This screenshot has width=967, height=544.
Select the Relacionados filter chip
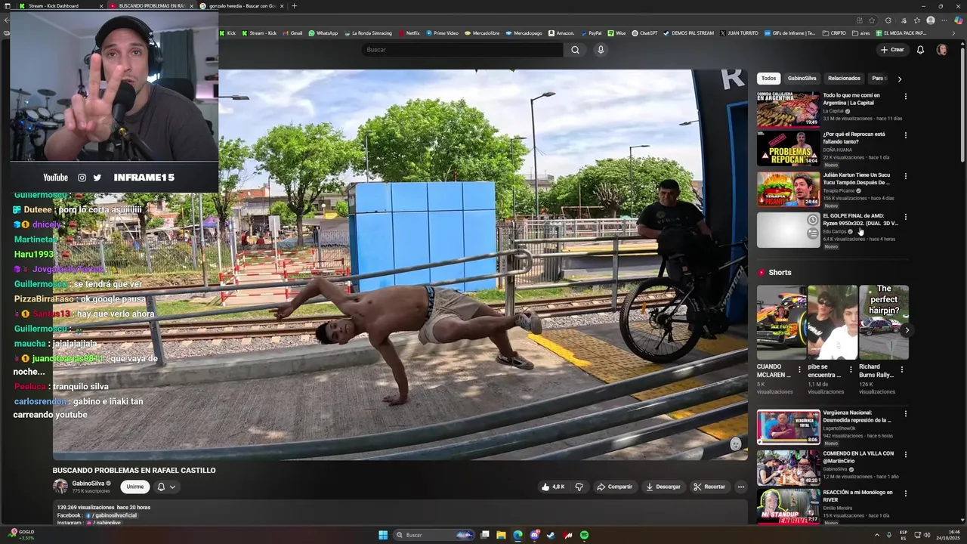click(x=844, y=79)
